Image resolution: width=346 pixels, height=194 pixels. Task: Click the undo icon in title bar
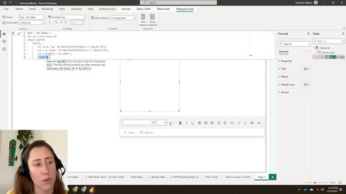click(x=10, y=3)
